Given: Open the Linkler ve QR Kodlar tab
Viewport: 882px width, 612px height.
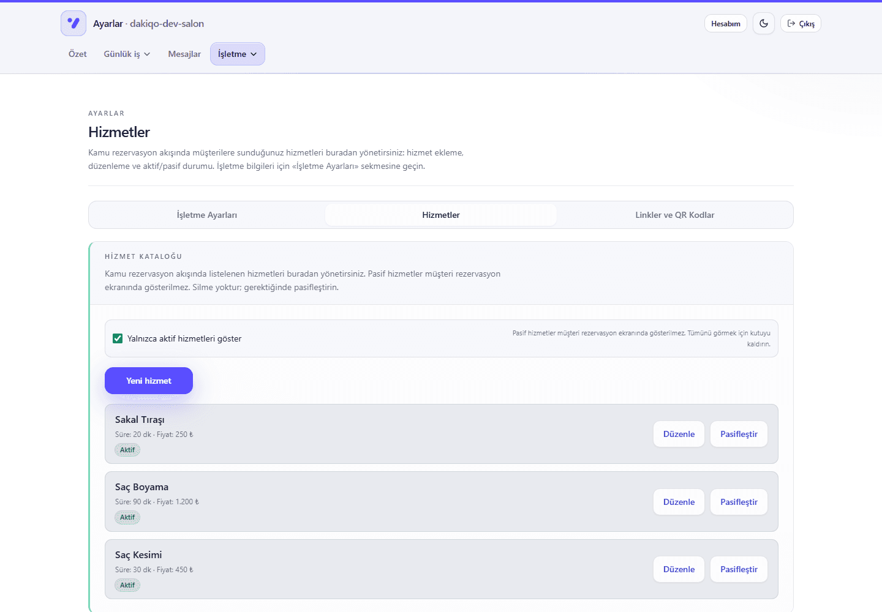Looking at the screenshot, I should point(675,215).
